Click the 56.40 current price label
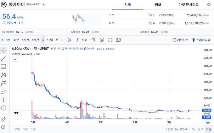The height and width of the screenshot is (133, 214). (x=207, y=110)
